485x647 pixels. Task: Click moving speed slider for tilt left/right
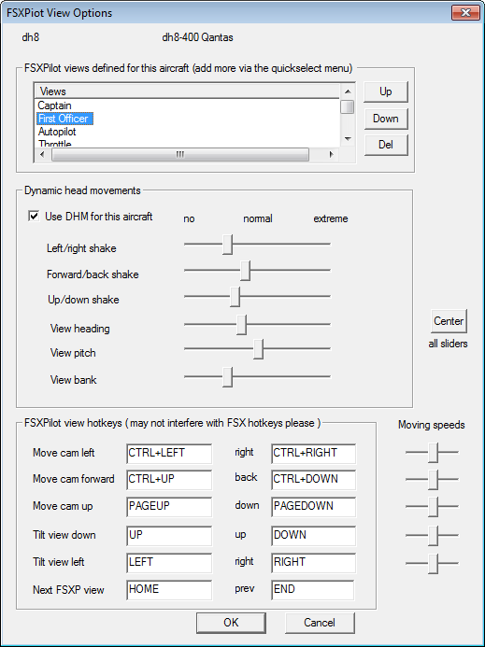pos(433,563)
